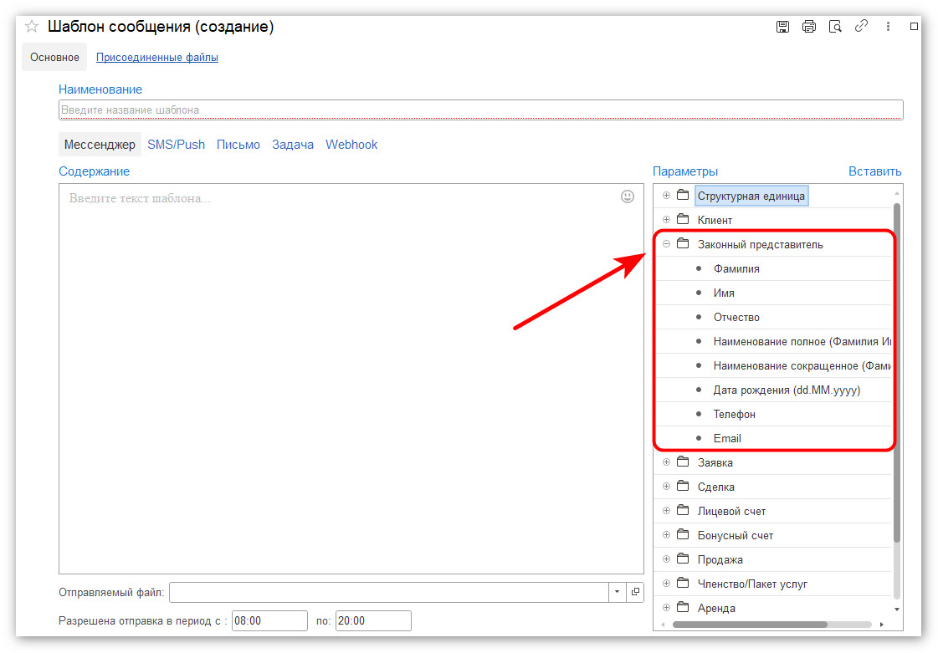The height and width of the screenshot is (653, 938).
Task: Switch to the Основное tab
Action: pos(54,58)
